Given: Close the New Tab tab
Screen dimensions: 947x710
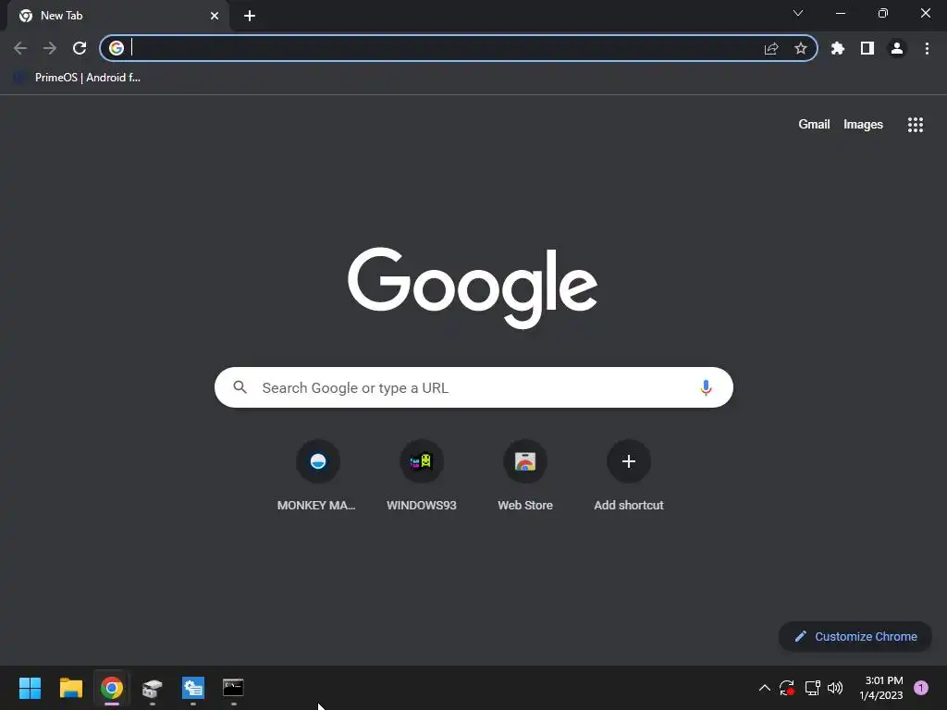Looking at the screenshot, I should [215, 16].
